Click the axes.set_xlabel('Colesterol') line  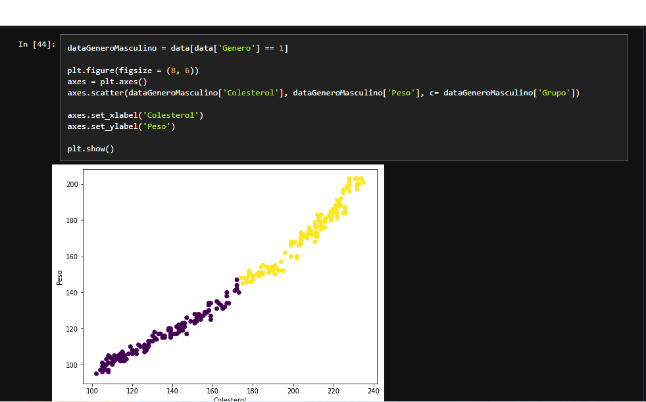coord(136,115)
